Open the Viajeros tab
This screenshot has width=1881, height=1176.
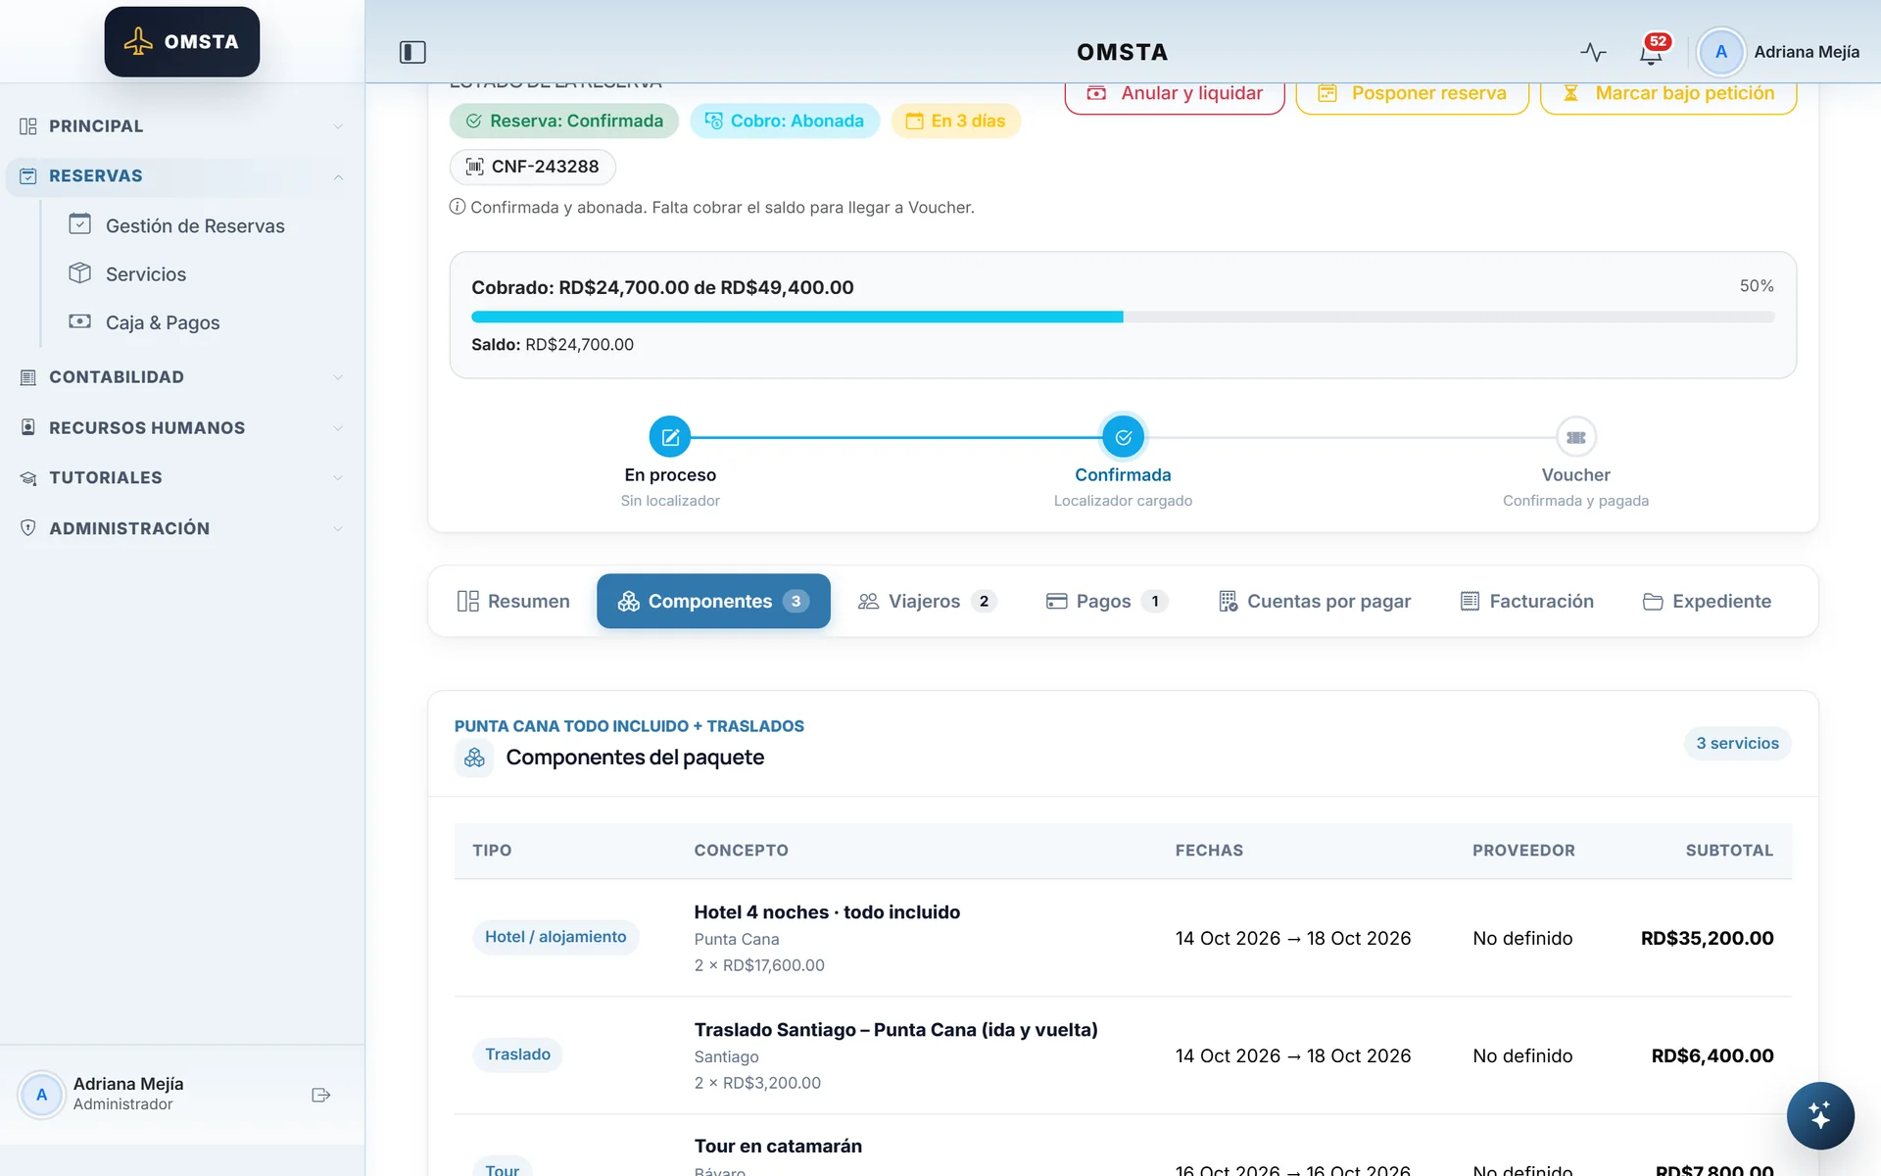(x=927, y=601)
